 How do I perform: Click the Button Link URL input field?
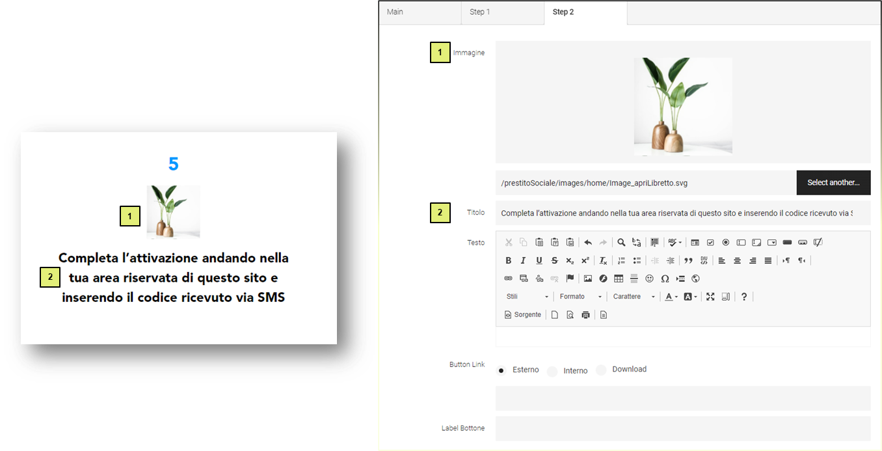tap(683, 398)
